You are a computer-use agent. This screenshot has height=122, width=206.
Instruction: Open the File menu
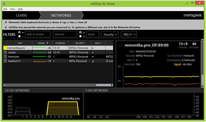pos(5,9)
